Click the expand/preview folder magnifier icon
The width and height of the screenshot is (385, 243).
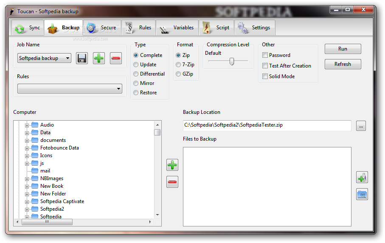(x=362, y=194)
